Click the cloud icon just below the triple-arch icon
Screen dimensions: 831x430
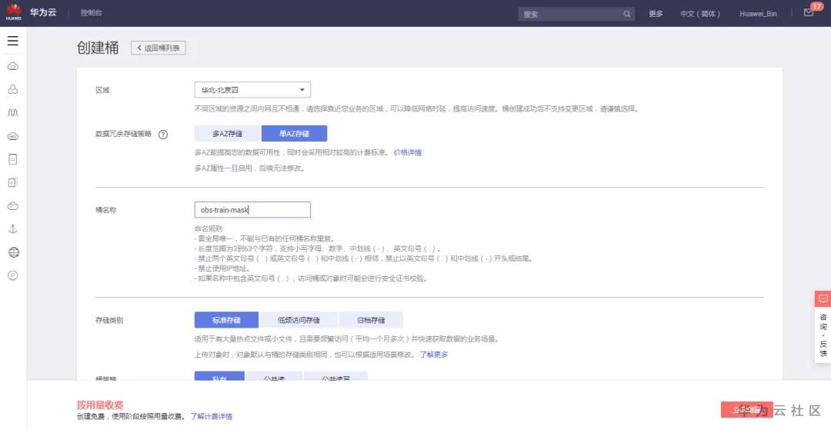[13, 136]
